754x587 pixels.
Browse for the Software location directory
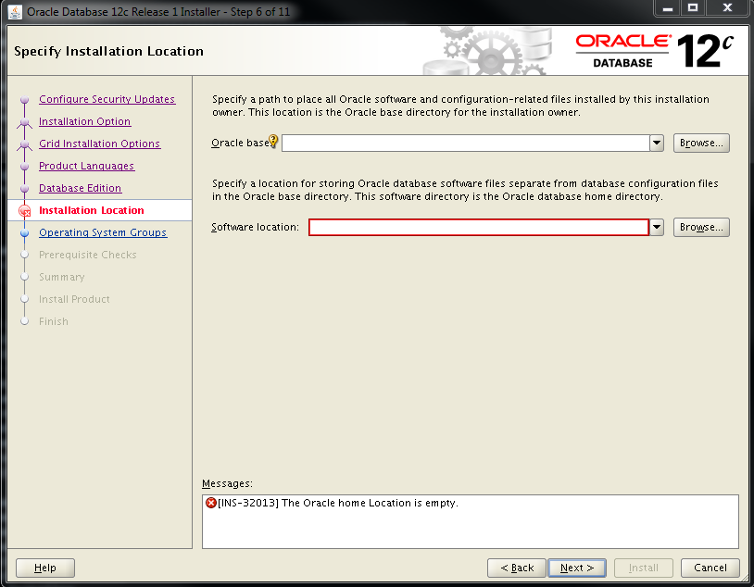[x=701, y=227]
